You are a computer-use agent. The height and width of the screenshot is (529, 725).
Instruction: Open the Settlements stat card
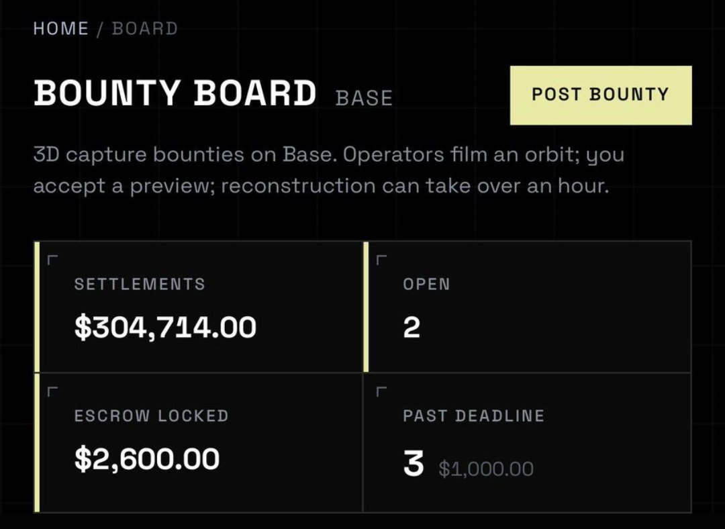click(x=198, y=307)
